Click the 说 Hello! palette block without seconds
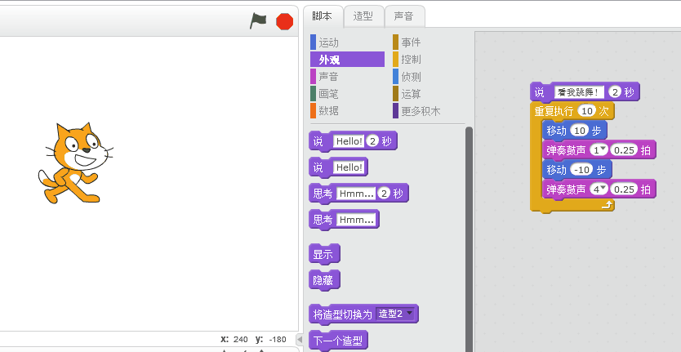Screen dimensions: 681x352 [338, 167]
